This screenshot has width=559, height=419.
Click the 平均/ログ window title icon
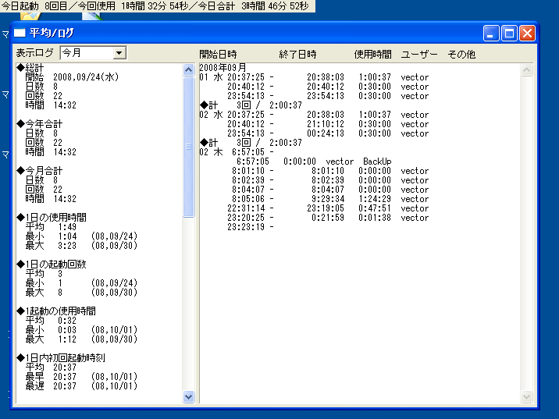point(20,33)
